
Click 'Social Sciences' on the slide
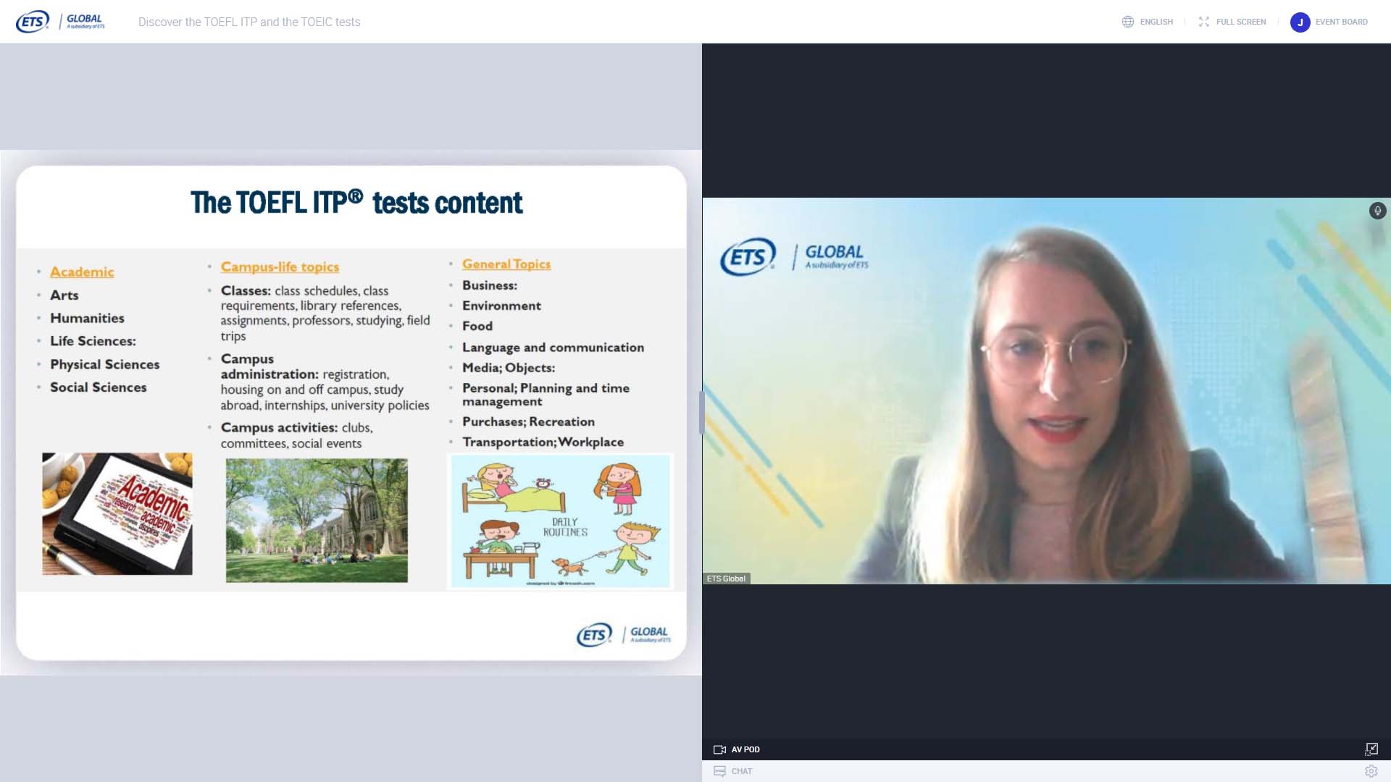[98, 387]
